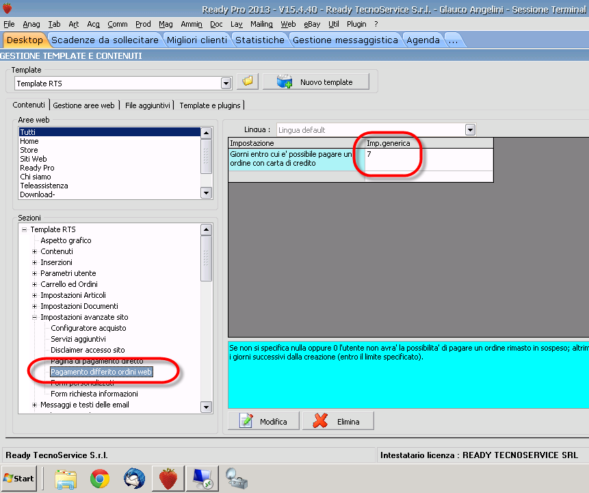Expand the Parametri utente node

[x=35, y=273]
